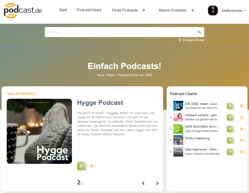Viewport: 249px width, 193px height.
Task: Click the Podcast-Charts heading
Action: click(x=183, y=94)
